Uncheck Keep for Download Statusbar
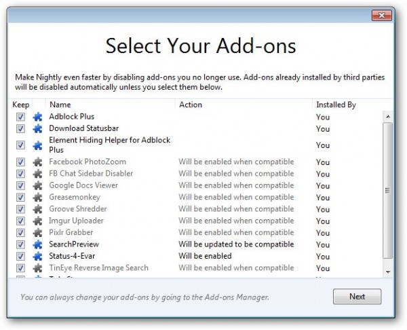This screenshot has width=407, height=330. (20, 128)
